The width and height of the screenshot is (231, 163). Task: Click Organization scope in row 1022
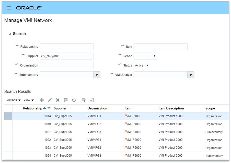[214, 140]
